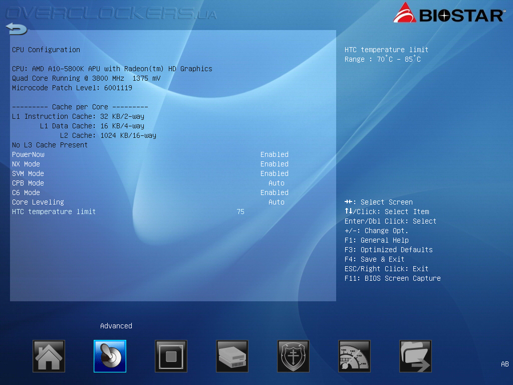Select the CPB Mode setting label
The width and height of the screenshot is (513, 385).
28,183
